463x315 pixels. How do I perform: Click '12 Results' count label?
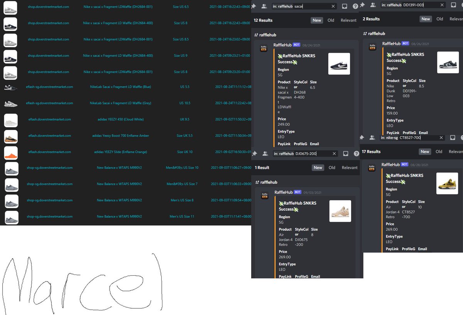pos(263,20)
